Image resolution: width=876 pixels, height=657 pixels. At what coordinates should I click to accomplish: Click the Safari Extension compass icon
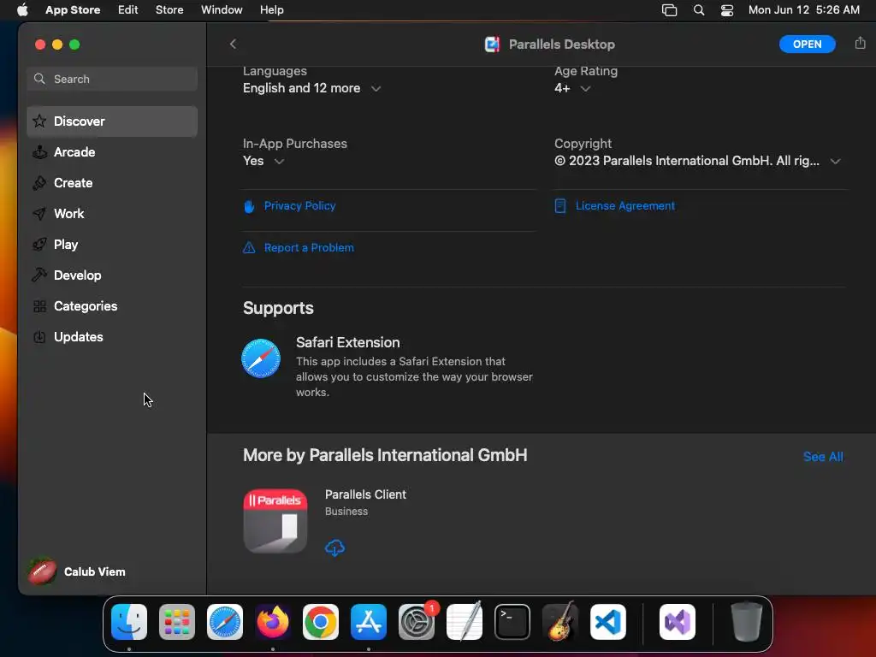click(261, 358)
